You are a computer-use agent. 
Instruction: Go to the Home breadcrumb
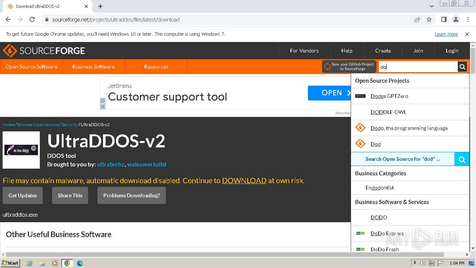tap(9, 125)
